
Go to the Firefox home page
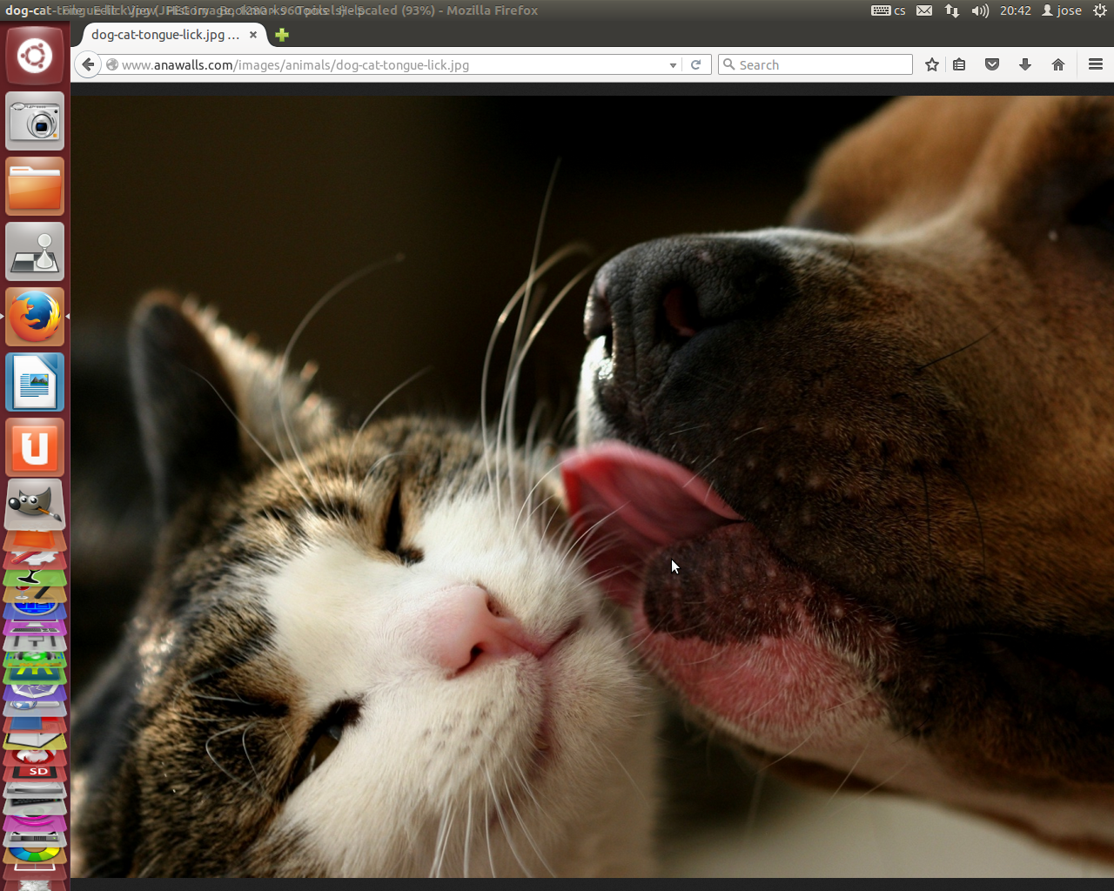pos(1058,65)
